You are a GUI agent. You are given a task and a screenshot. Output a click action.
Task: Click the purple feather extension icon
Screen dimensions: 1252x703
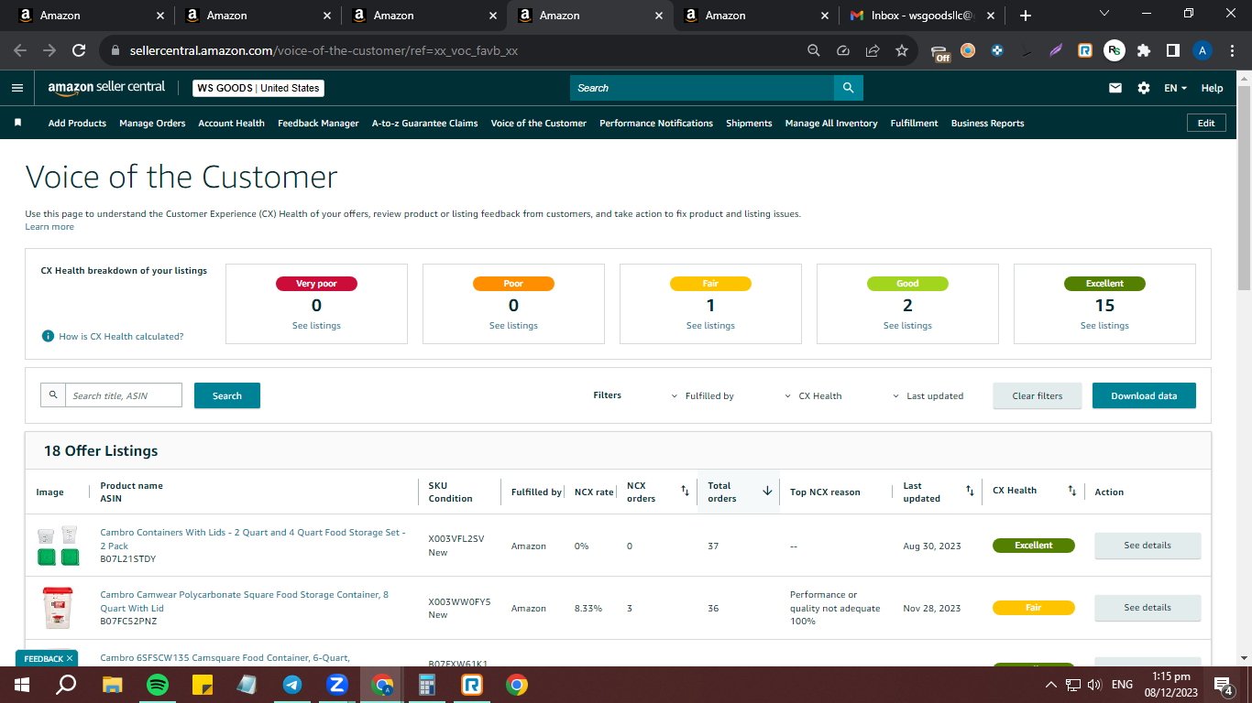(x=1056, y=50)
